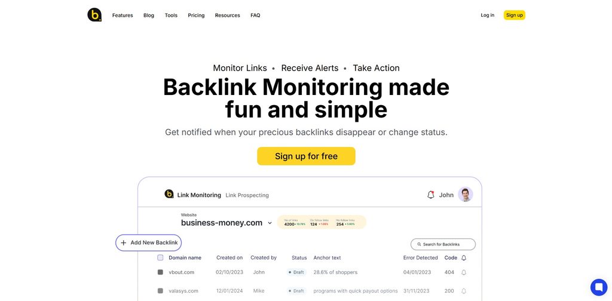Click the Status column header
612x301 pixels.
click(x=299, y=258)
